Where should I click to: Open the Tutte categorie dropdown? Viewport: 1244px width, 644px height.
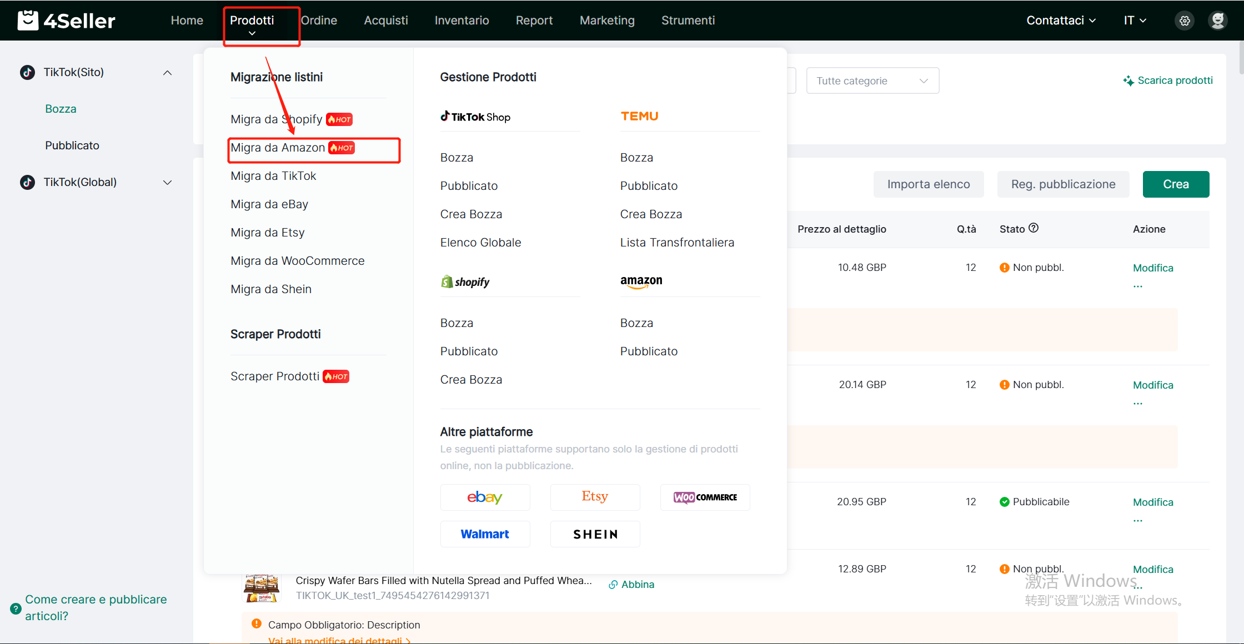pyautogui.click(x=872, y=80)
